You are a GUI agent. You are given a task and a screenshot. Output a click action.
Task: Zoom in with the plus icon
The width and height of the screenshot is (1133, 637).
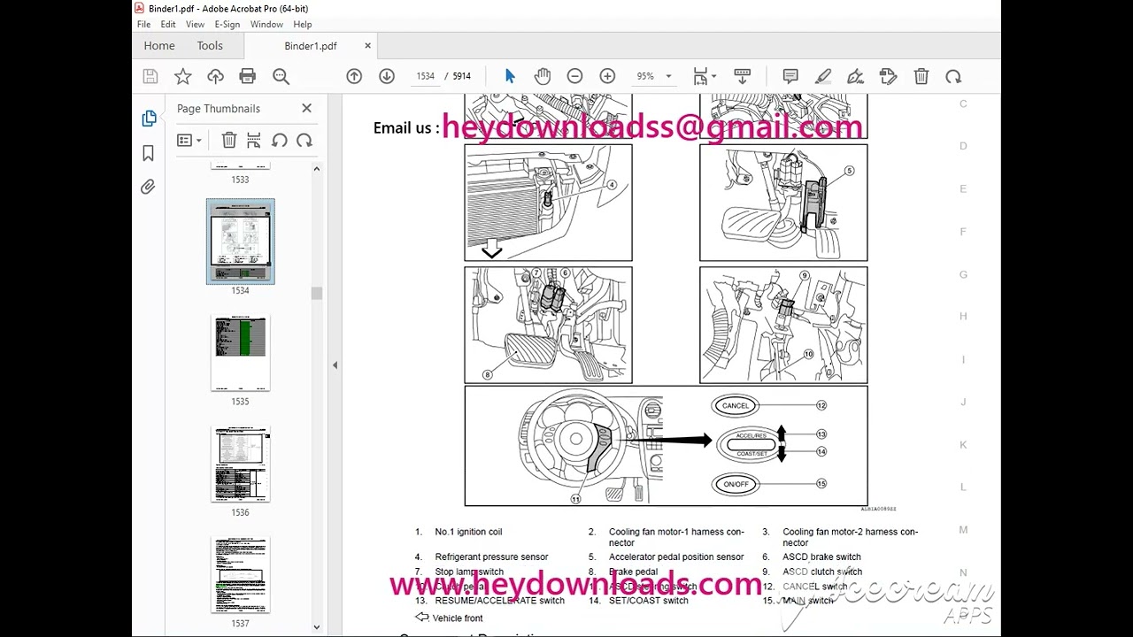607,77
